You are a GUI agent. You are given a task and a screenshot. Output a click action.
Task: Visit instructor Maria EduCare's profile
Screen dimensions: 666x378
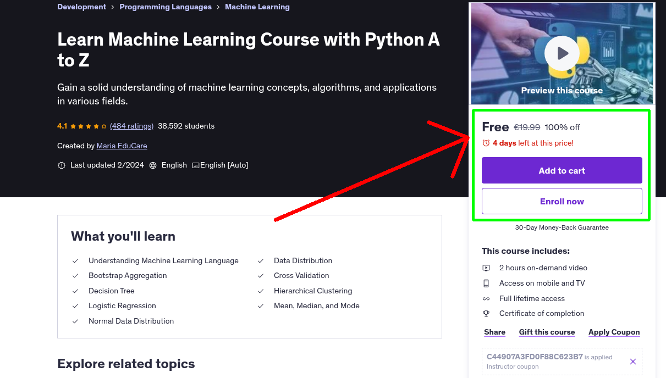122,146
